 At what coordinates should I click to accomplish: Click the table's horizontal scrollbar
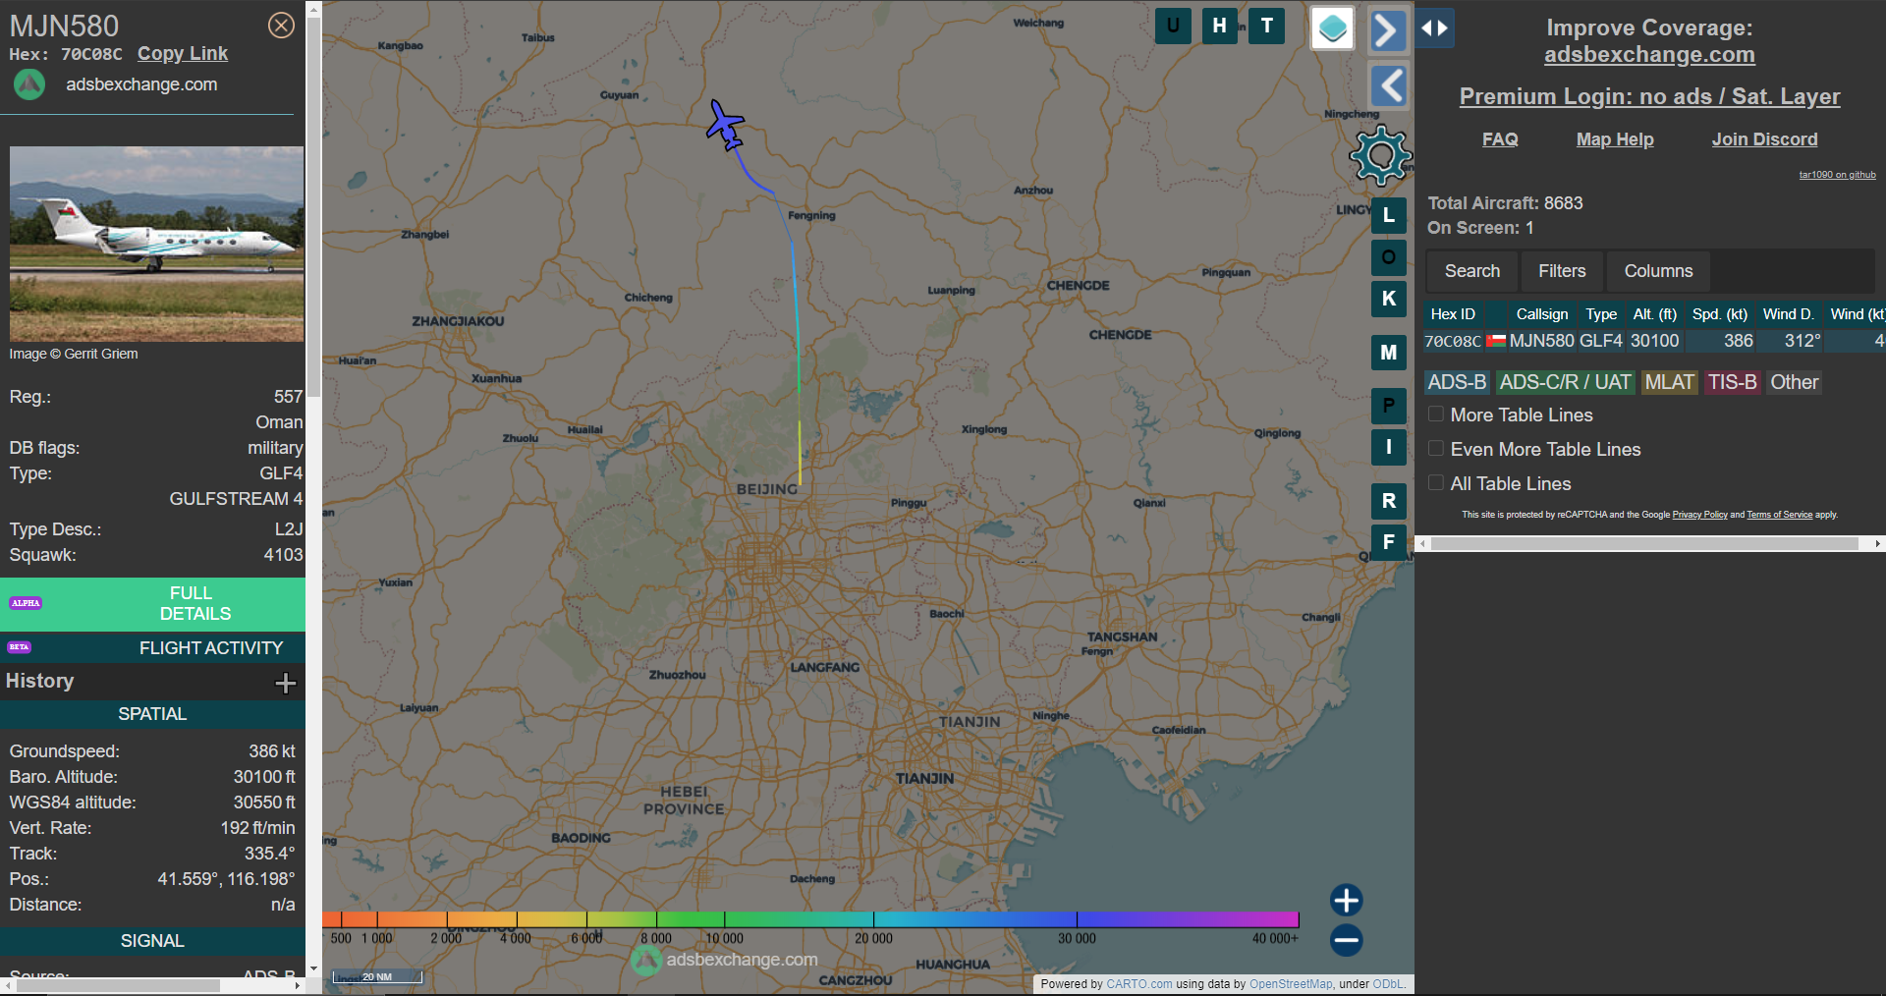tap(1644, 543)
